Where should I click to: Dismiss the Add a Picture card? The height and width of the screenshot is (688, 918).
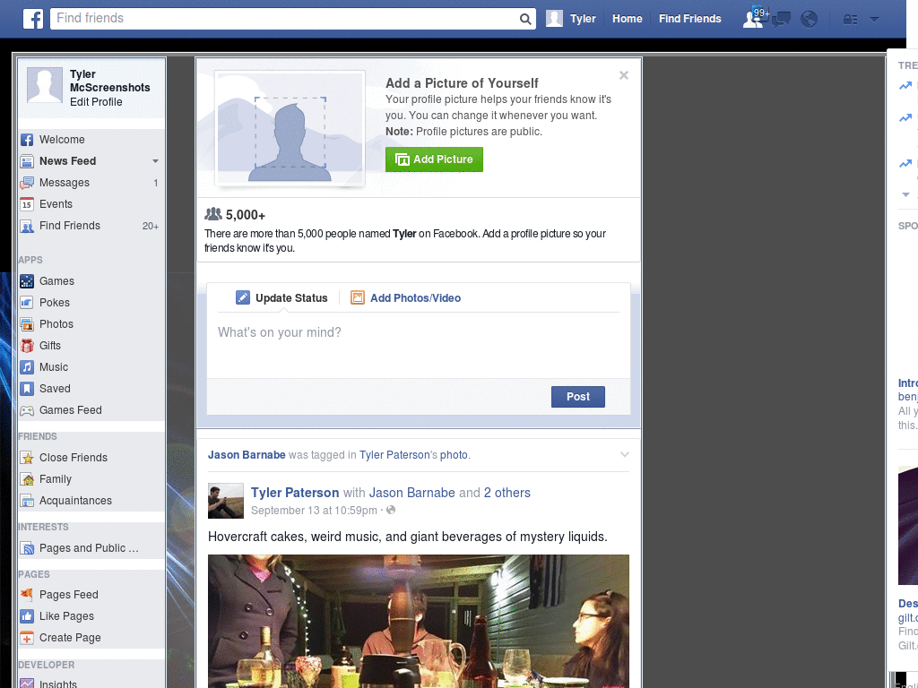point(624,75)
